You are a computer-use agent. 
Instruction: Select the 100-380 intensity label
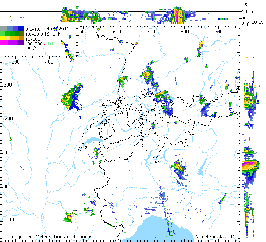point(34,44)
